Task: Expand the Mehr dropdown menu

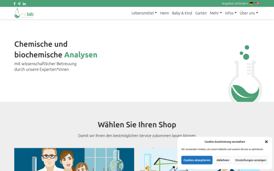Action: click(x=216, y=13)
